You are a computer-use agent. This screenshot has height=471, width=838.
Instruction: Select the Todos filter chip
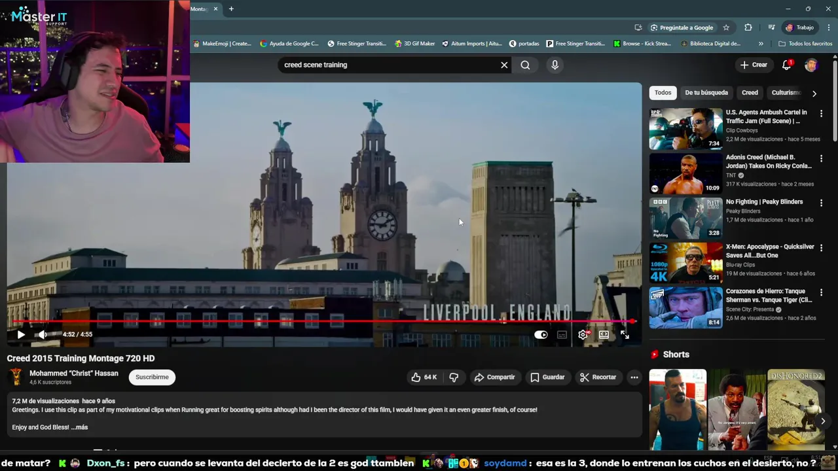(663, 93)
